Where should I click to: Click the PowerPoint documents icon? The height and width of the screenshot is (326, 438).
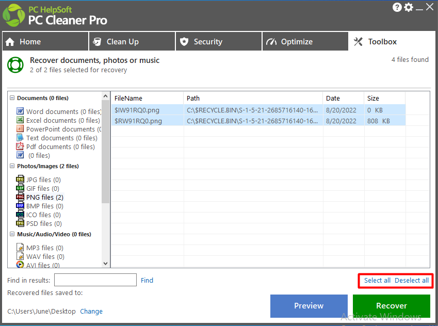(x=20, y=129)
